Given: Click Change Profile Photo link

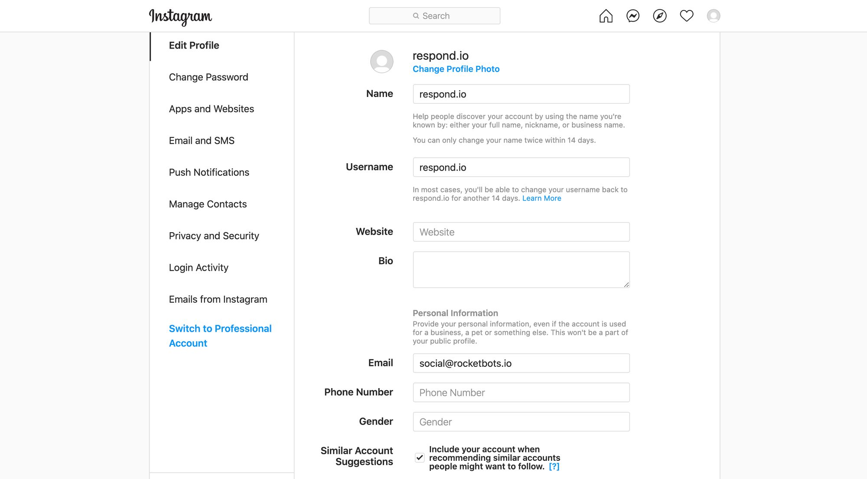Looking at the screenshot, I should pos(456,69).
